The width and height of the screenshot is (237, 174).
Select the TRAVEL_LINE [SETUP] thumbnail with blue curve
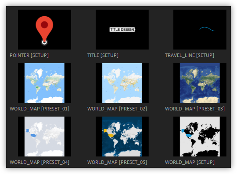200,29
